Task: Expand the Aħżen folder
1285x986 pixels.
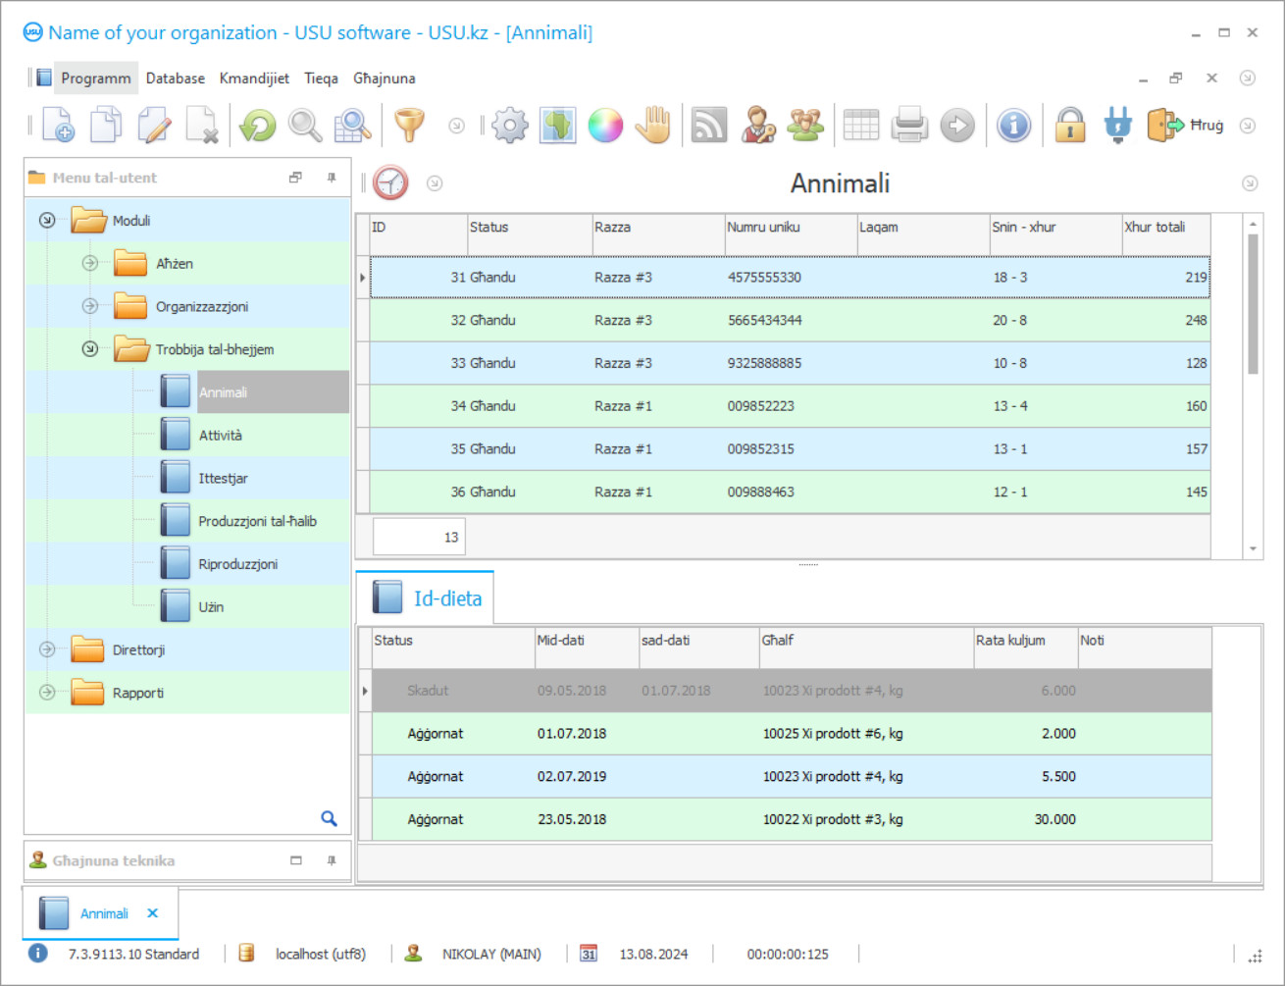Action: click(x=90, y=264)
